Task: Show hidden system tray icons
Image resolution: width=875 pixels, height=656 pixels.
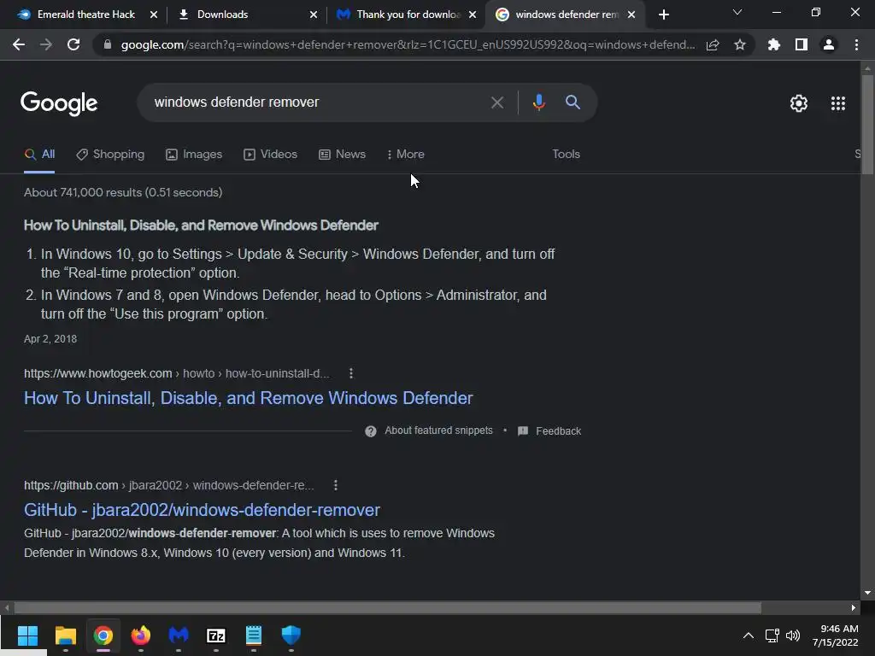Action: 749,635
